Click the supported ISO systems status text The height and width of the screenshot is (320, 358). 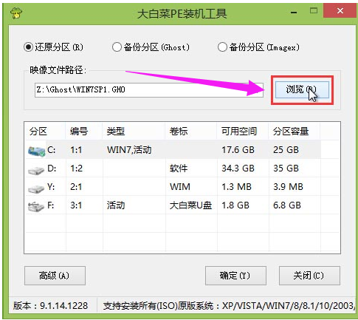pyautogui.click(x=229, y=306)
